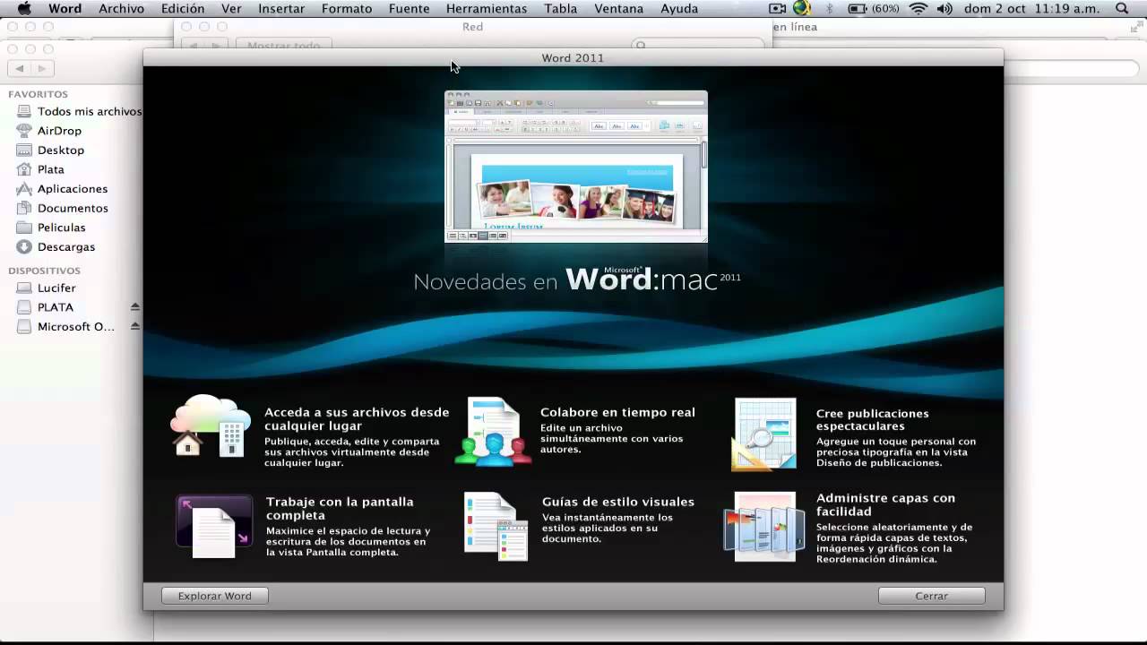Viewport: 1147px width, 645px height.
Task: Click the visual style guides icon
Action: pyautogui.click(x=496, y=526)
